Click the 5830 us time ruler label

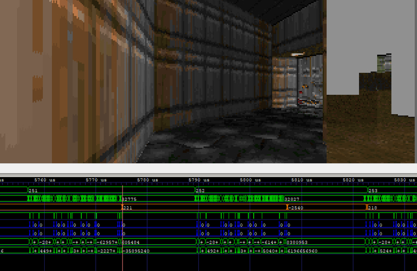(404, 180)
